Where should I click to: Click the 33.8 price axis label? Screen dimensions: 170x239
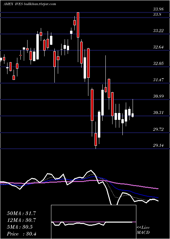point(157,14)
